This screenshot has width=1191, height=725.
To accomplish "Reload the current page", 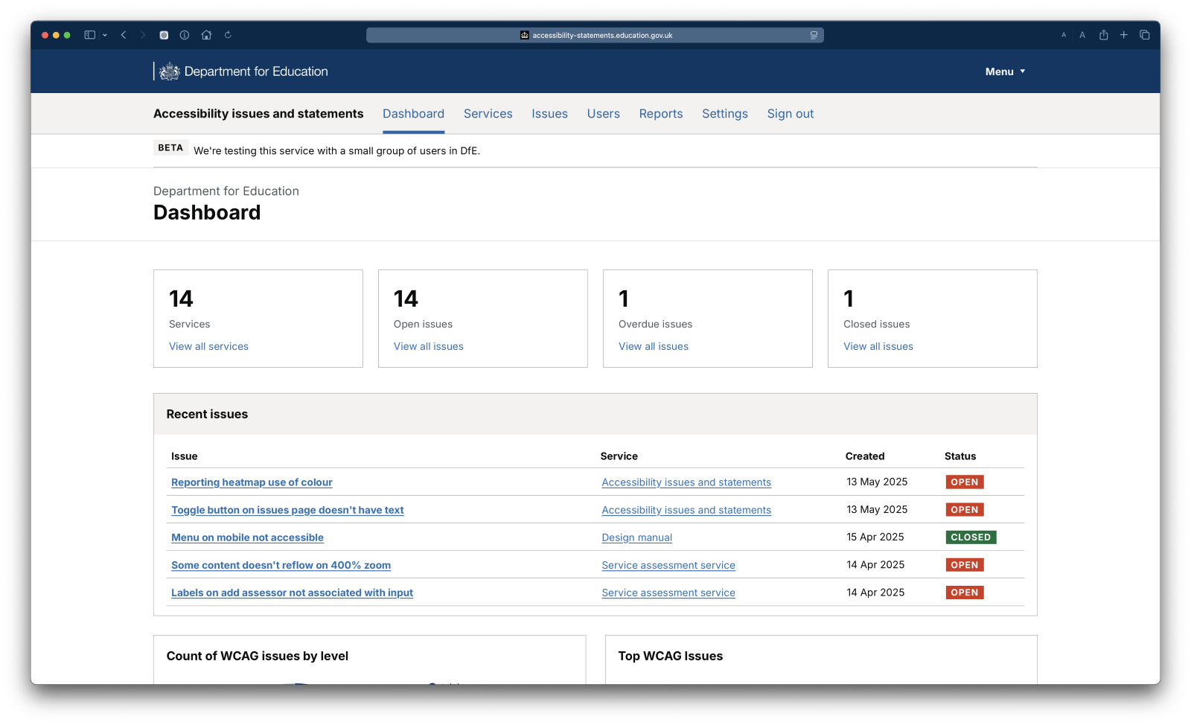I will click(228, 35).
